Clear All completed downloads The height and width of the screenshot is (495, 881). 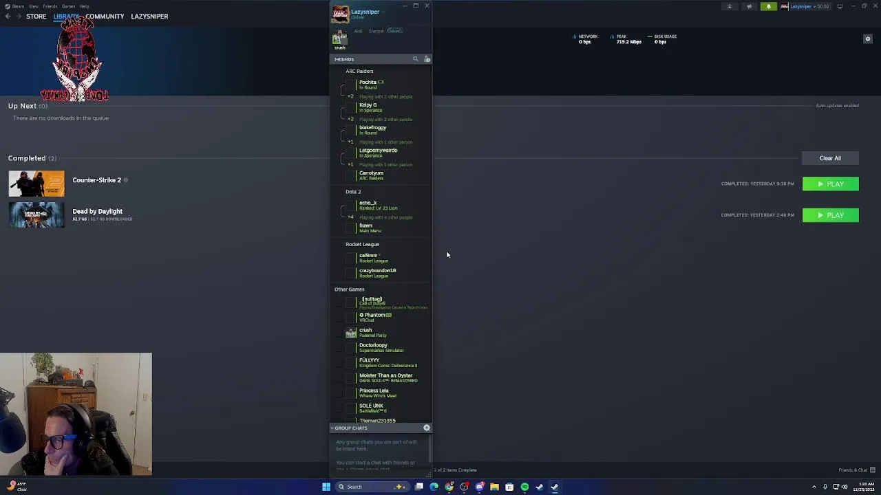click(830, 158)
